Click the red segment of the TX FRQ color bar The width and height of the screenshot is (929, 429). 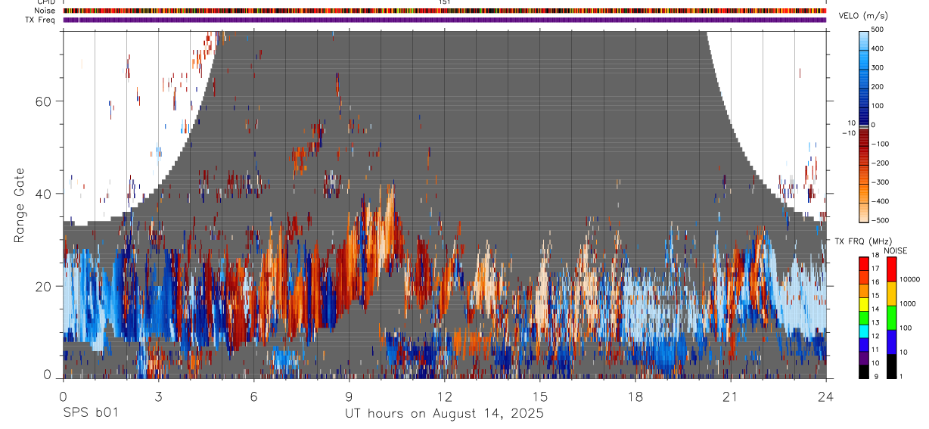[x=864, y=263]
